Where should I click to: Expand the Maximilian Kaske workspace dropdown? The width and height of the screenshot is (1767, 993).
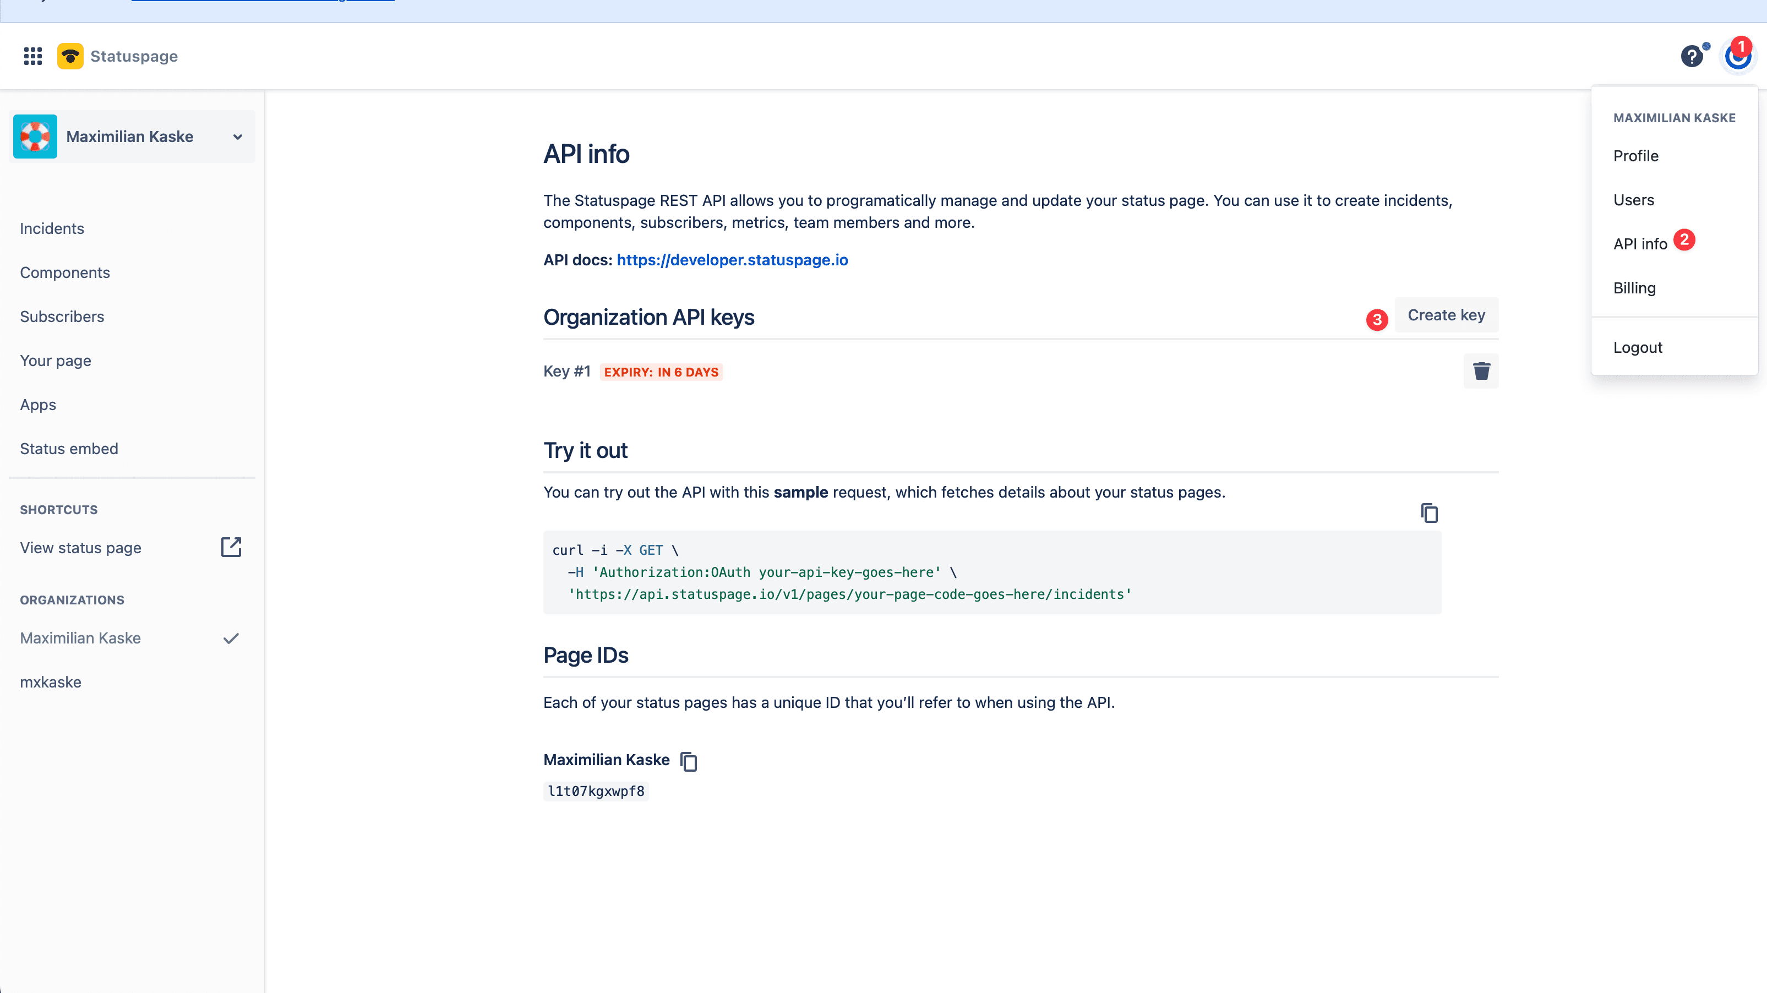(x=237, y=137)
